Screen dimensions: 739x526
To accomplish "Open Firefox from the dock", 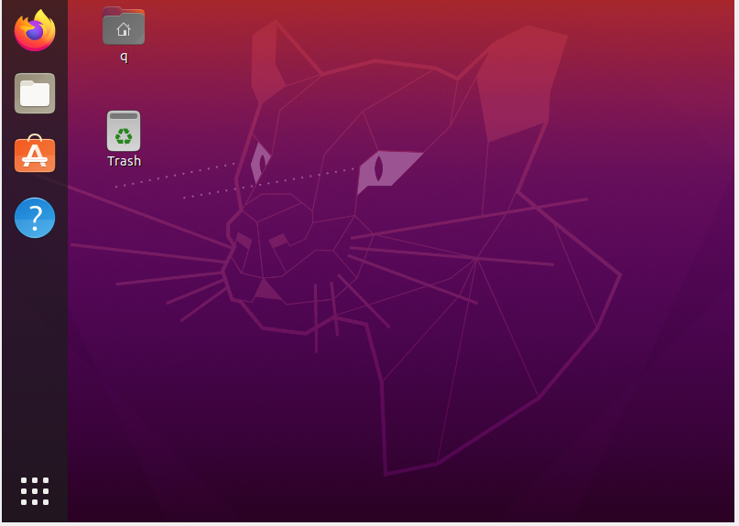I will [x=35, y=30].
